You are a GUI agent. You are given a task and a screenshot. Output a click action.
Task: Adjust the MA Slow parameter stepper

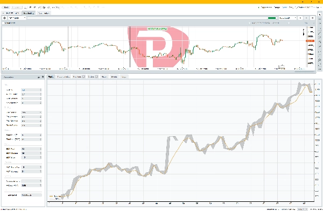click(40, 157)
